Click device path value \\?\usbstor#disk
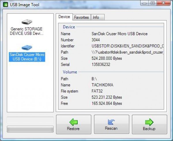 click(127, 52)
